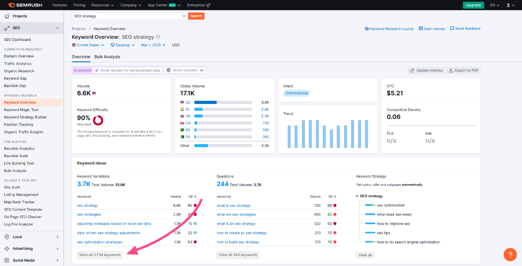Click the green Upgrade button
Image resolution: width=522 pixels, height=266 pixels.
(x=473, y=5)
